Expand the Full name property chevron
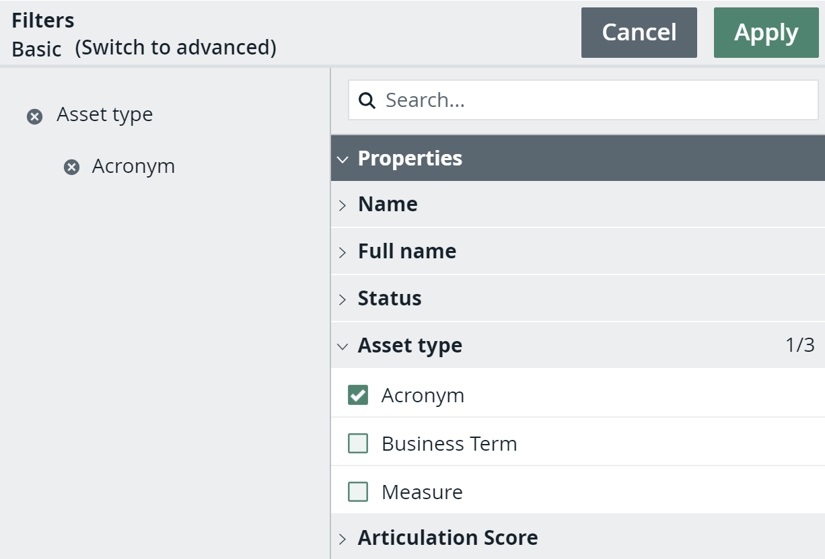This screenshot has height=559, width=825. point(343,252)
